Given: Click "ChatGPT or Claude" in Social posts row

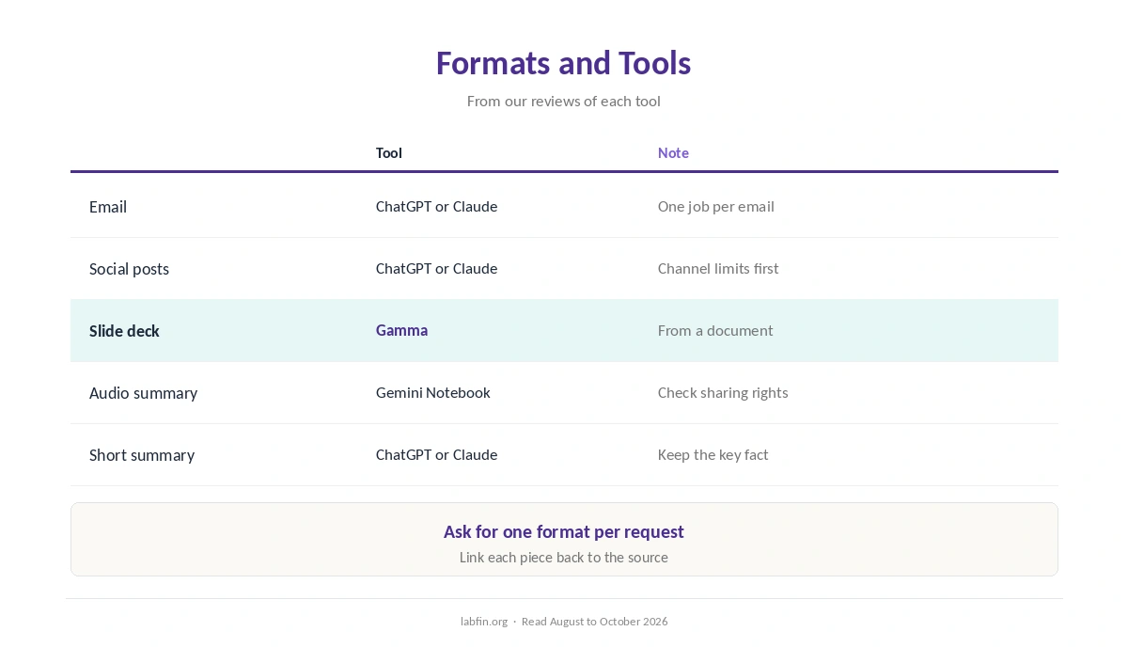Looking at the screenshot, I should (436, 268).
